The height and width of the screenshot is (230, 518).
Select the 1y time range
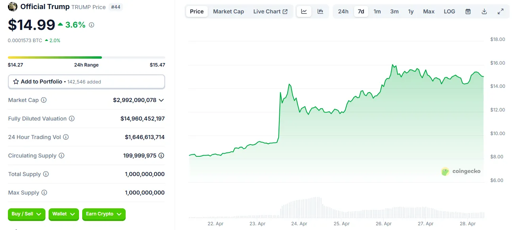pos(411,11)
